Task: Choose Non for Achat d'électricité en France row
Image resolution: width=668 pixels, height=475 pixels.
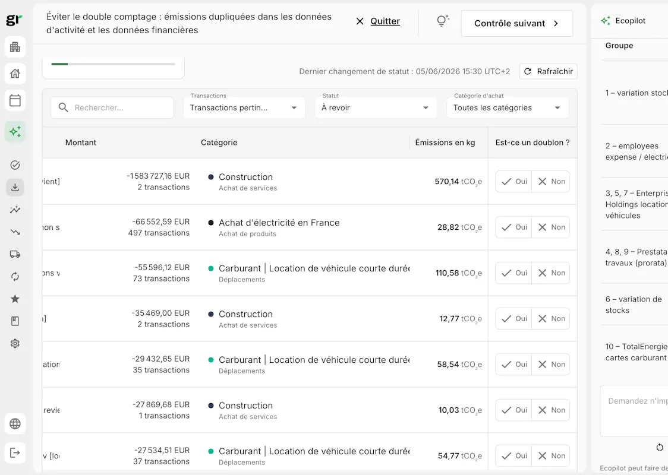Action: [551, 227]
